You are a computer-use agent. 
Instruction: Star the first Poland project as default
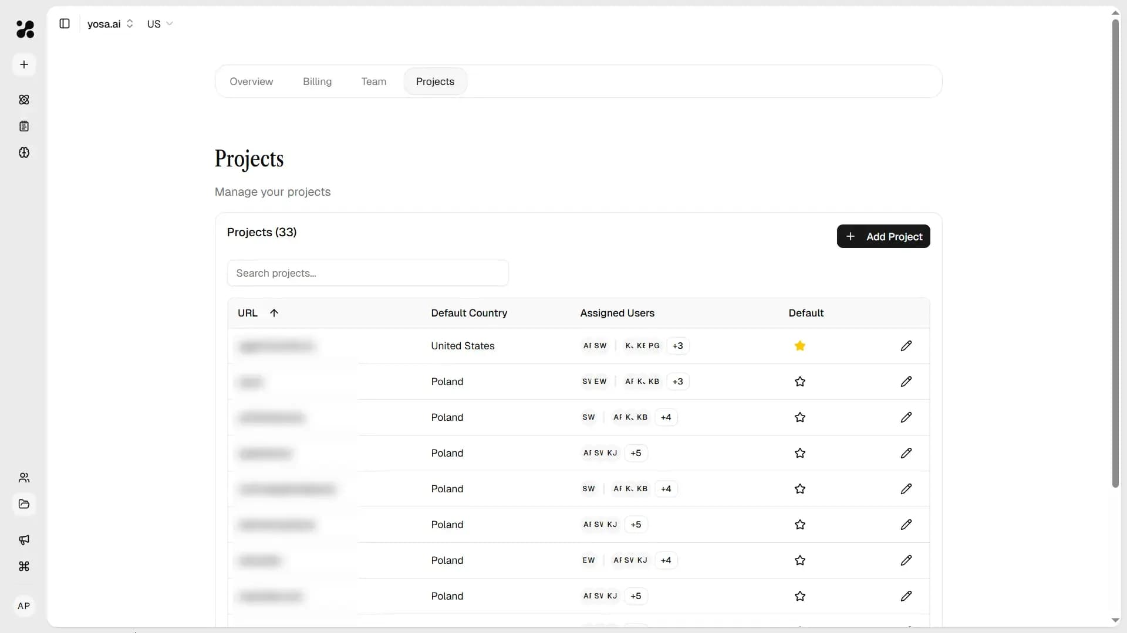[x=800, y=382]
